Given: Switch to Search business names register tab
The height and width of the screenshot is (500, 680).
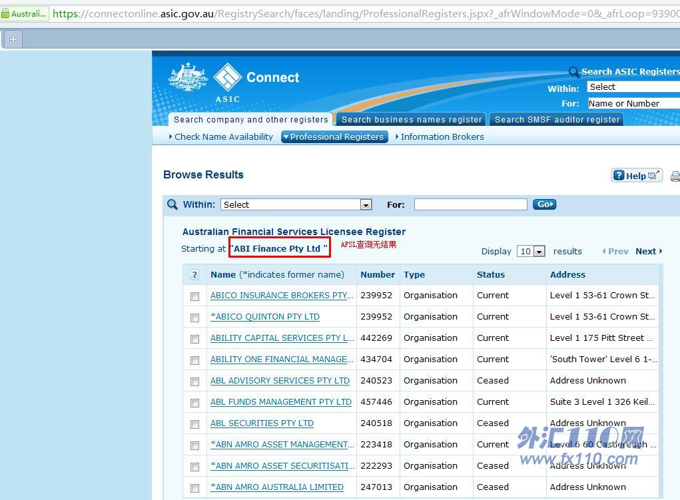Looking at the screenshot, I should click(412, 119).
